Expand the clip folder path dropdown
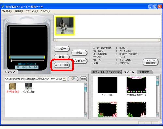The image size is (163, 129). click(64, 79)
